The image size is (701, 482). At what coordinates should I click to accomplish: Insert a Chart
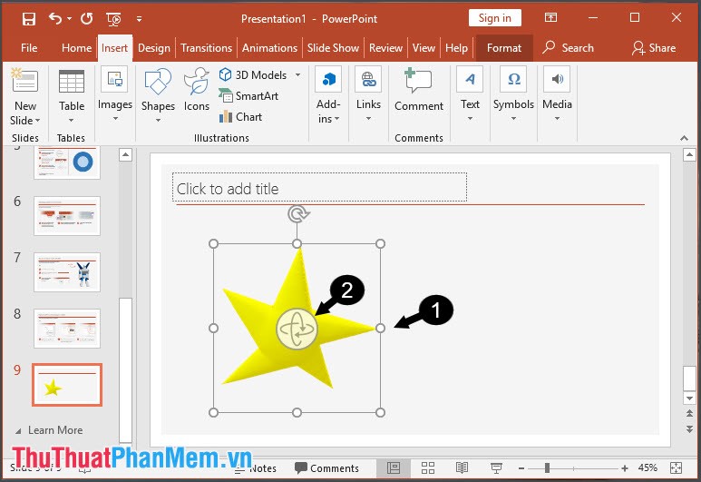click(x=240, y=117)
